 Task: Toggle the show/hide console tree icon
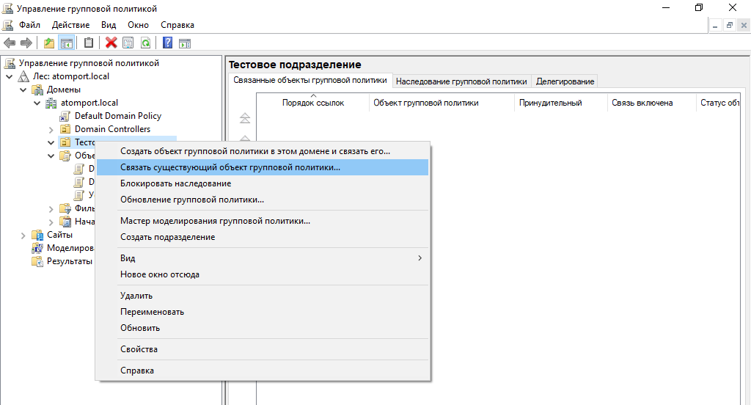(66, 43)
